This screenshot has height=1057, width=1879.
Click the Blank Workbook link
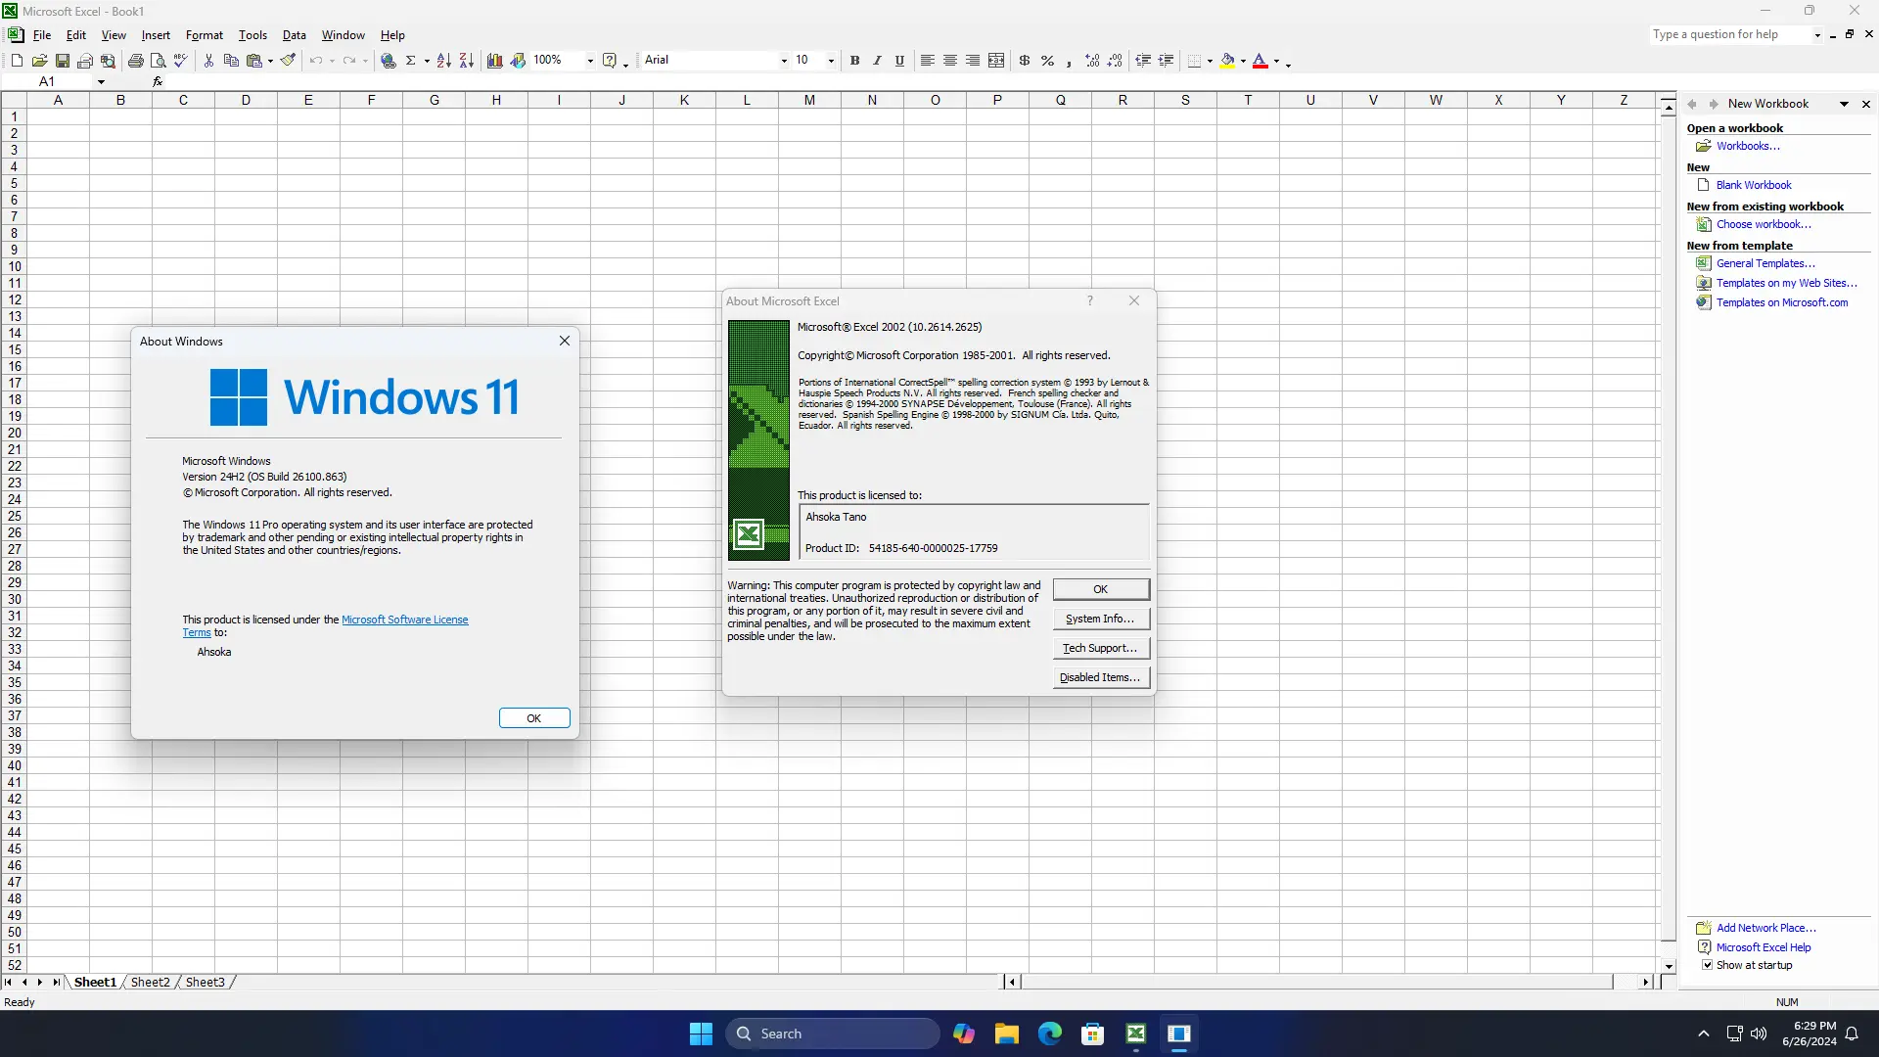[1754, 185]
